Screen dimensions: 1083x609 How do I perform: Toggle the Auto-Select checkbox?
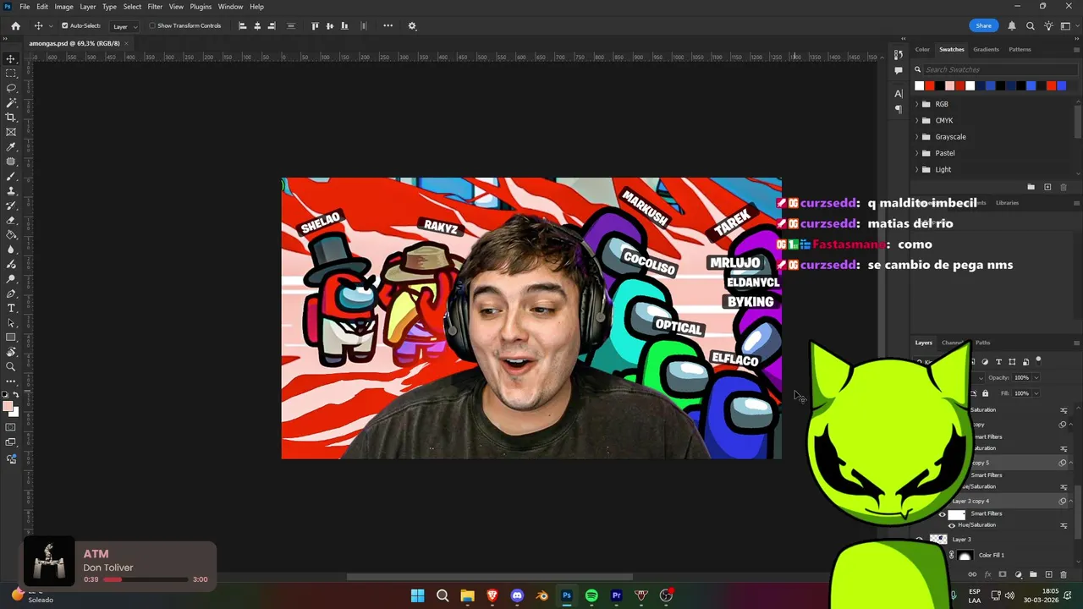point(64,25)
